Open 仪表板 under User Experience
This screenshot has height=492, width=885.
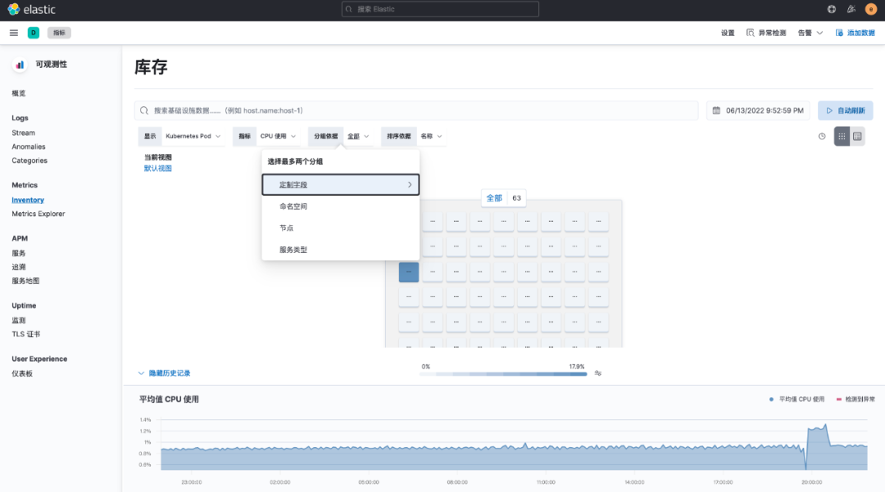pos(22,373)
